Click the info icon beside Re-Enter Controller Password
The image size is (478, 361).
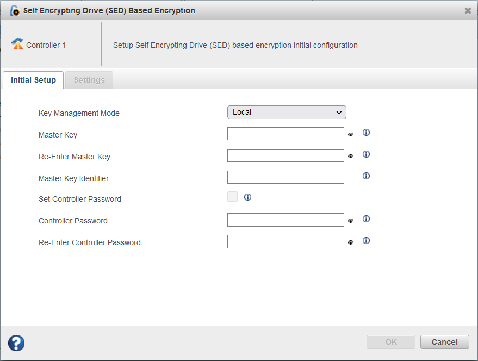[366, 240]
